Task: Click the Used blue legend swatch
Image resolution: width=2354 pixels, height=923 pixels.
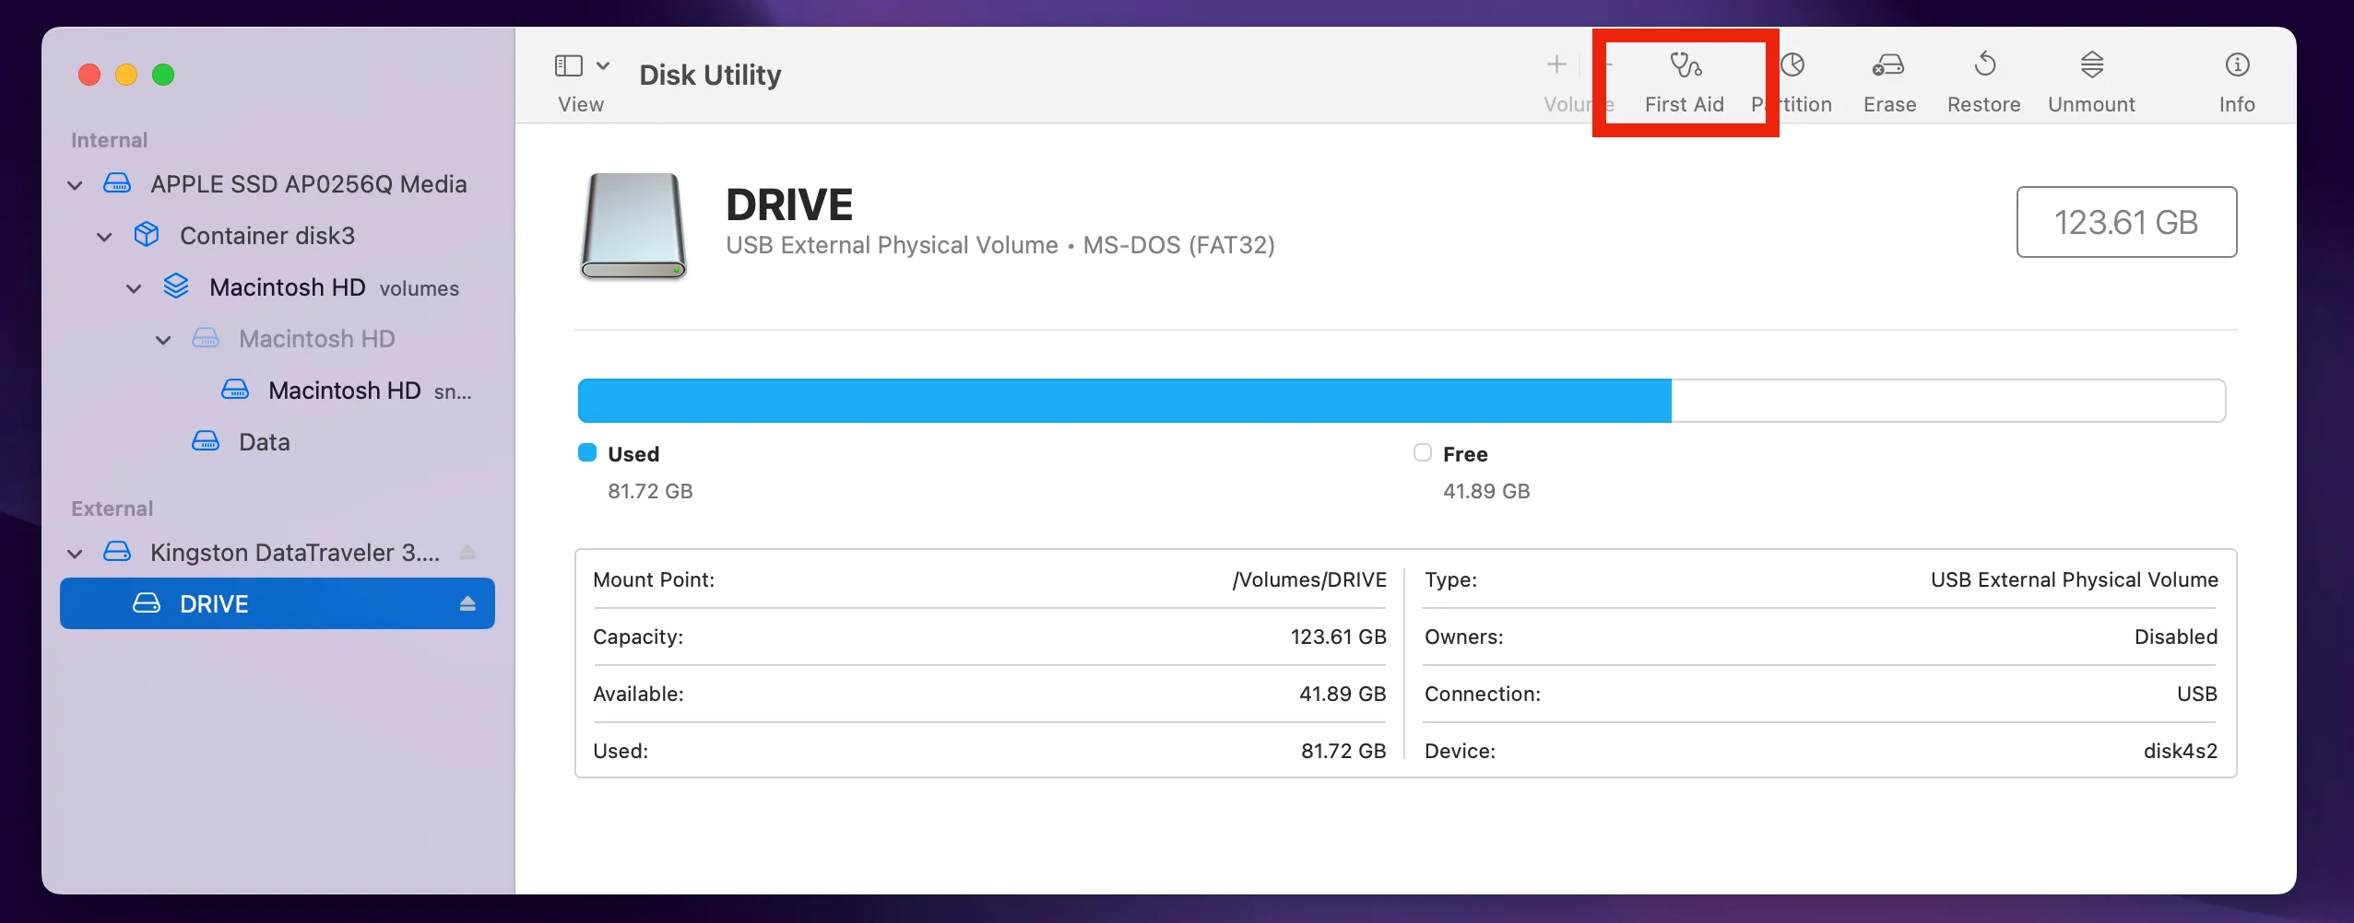Action: (x=587, y=452)
